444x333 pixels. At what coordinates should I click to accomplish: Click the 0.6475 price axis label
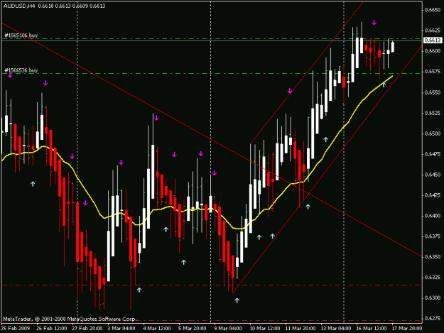tap(433, 154)
